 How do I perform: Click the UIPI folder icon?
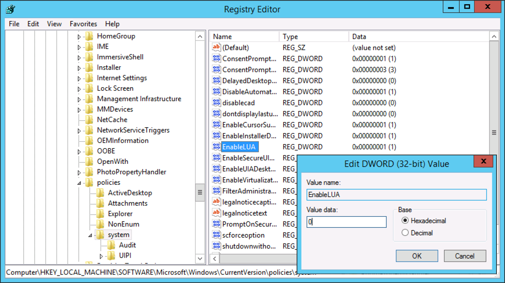[111, 256]
